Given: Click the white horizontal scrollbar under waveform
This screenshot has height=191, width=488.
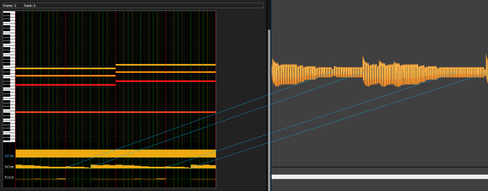Looking at the screenshot, I should (x=379, y=177).
